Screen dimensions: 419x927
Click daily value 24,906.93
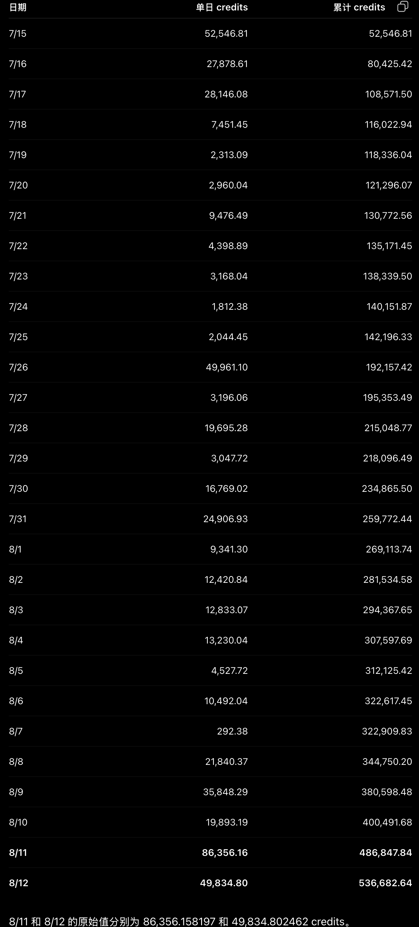click(226, 519)
